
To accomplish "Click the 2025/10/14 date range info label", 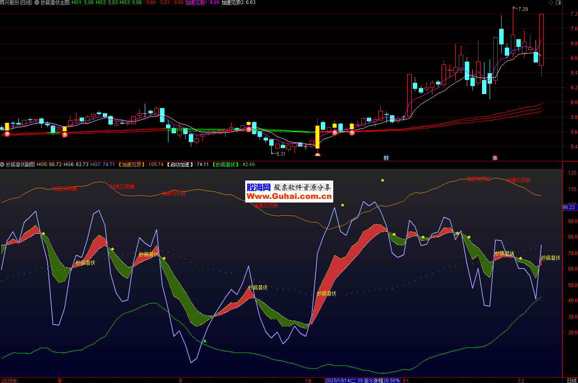I will pyautogui.click(x=362, y=380).
